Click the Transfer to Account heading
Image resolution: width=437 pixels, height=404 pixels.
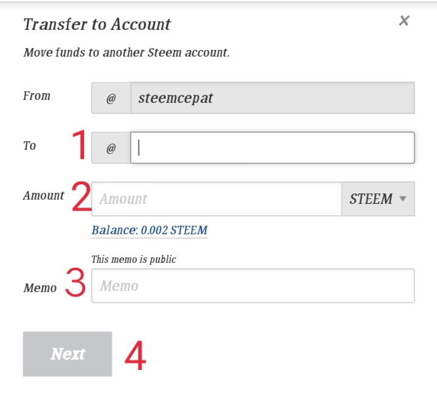pos(97,24)
